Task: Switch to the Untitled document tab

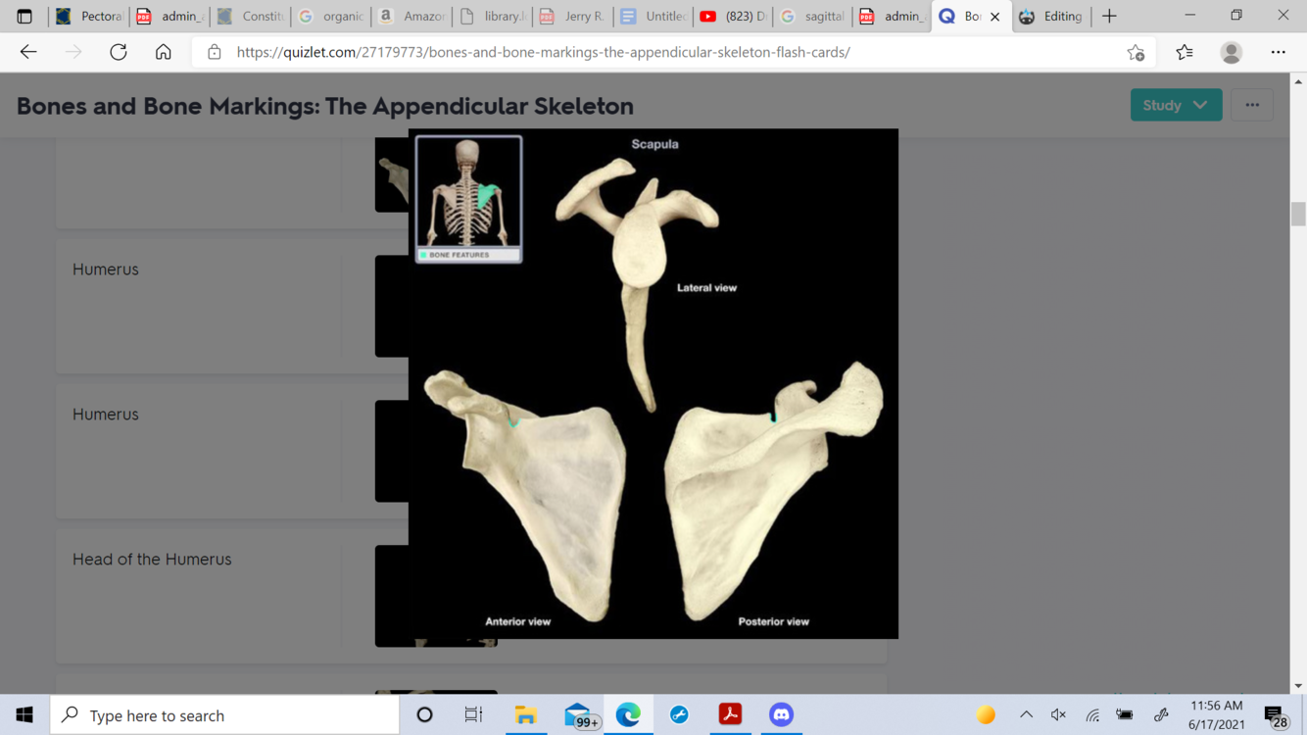Action: [652, 16]
